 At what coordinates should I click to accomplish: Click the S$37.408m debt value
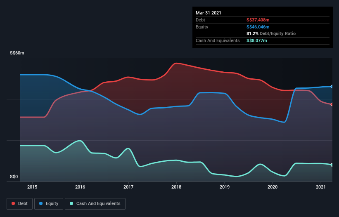pyautogui.click(x=258, y=20)
